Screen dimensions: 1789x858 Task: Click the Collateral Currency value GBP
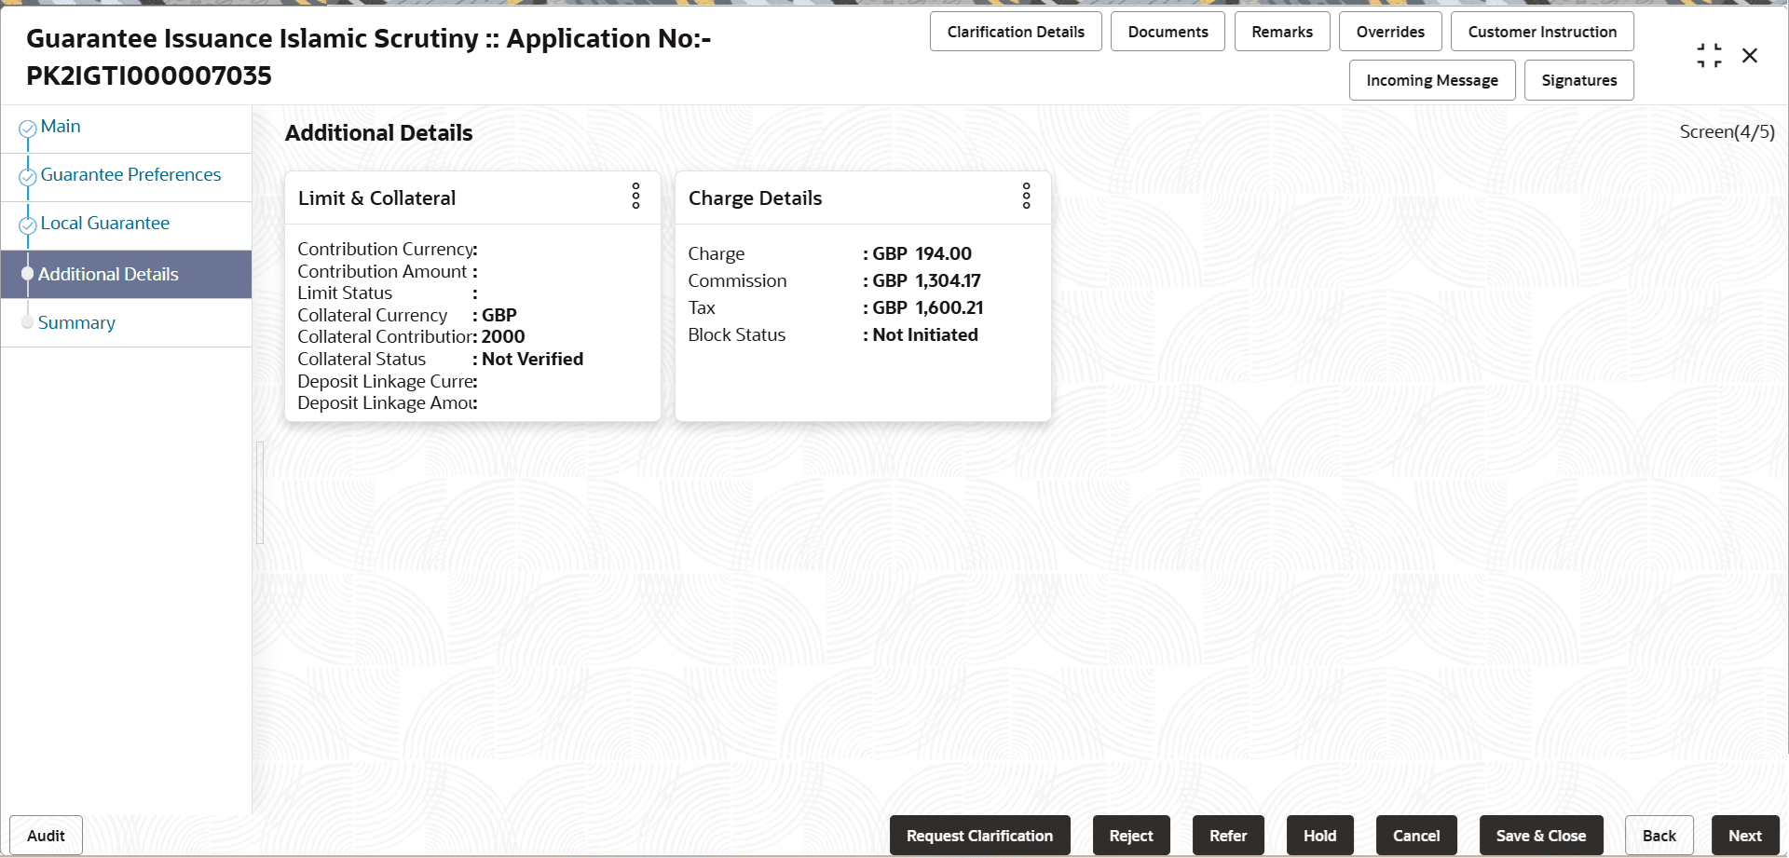tap(499, 316)
